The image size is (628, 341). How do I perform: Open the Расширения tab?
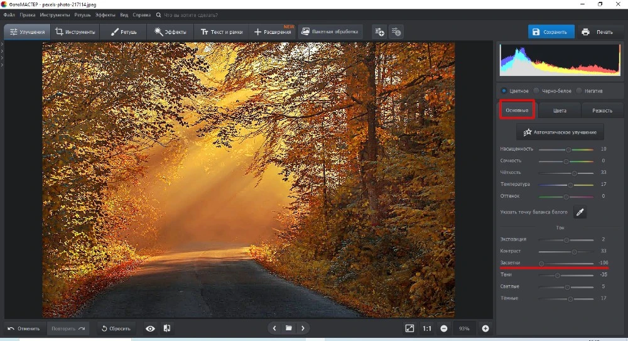[273, 32]
